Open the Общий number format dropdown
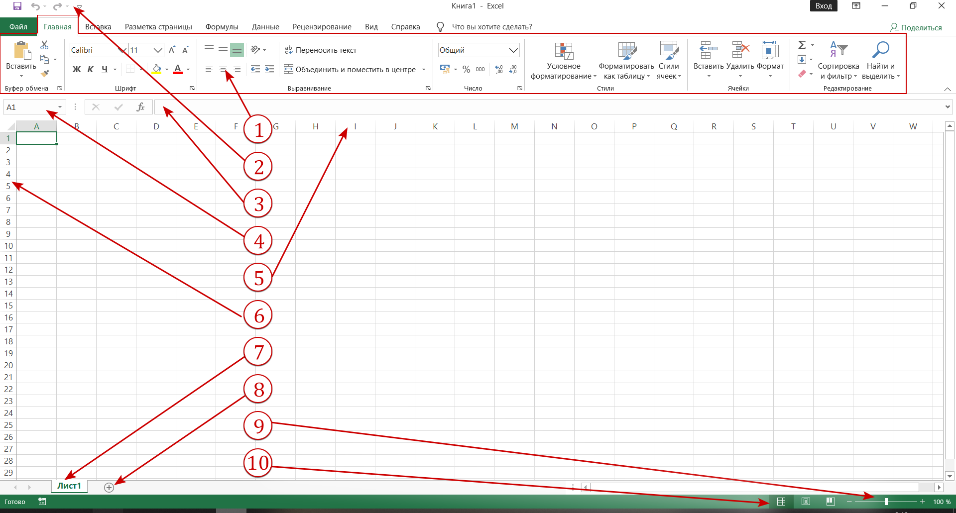This screenshot has width=956, height=513. [x=513, y=50]
